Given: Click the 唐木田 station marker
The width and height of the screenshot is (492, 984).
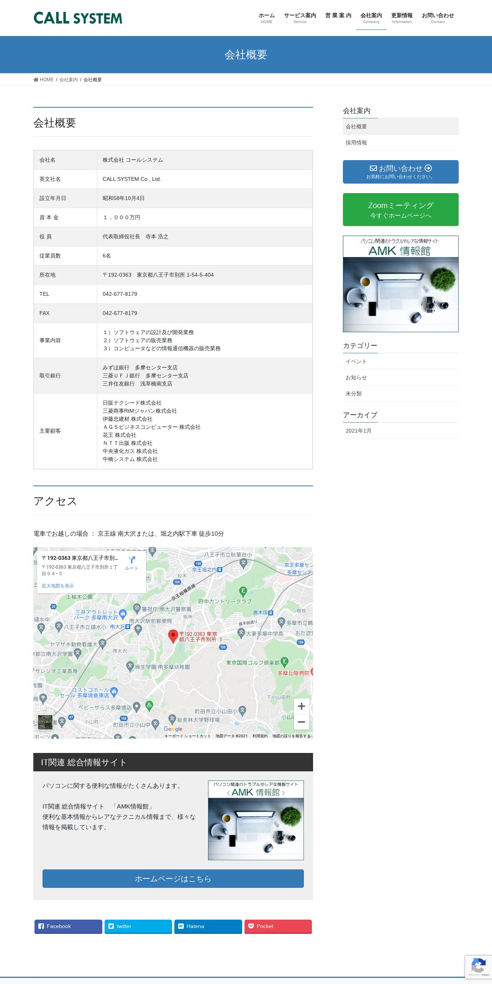Looking at the screenshot, I should [271, 613].
